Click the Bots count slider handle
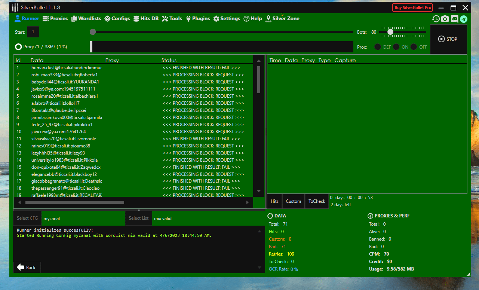Screen dimensions: 479x290 (390, 32)
